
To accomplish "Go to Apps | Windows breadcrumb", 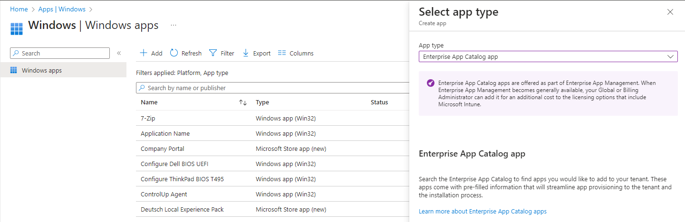I will point(62,9).
